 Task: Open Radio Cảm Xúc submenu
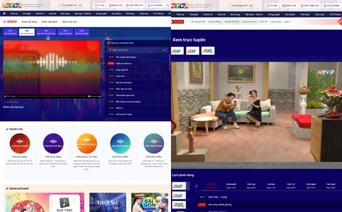click(69, 22)
